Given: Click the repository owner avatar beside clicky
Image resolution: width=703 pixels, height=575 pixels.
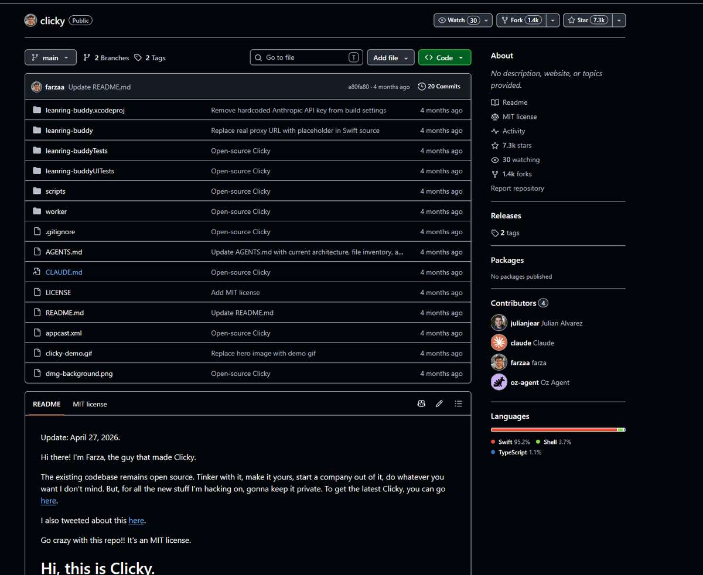Looking at the screenshot, I should (x=30, y=20).
